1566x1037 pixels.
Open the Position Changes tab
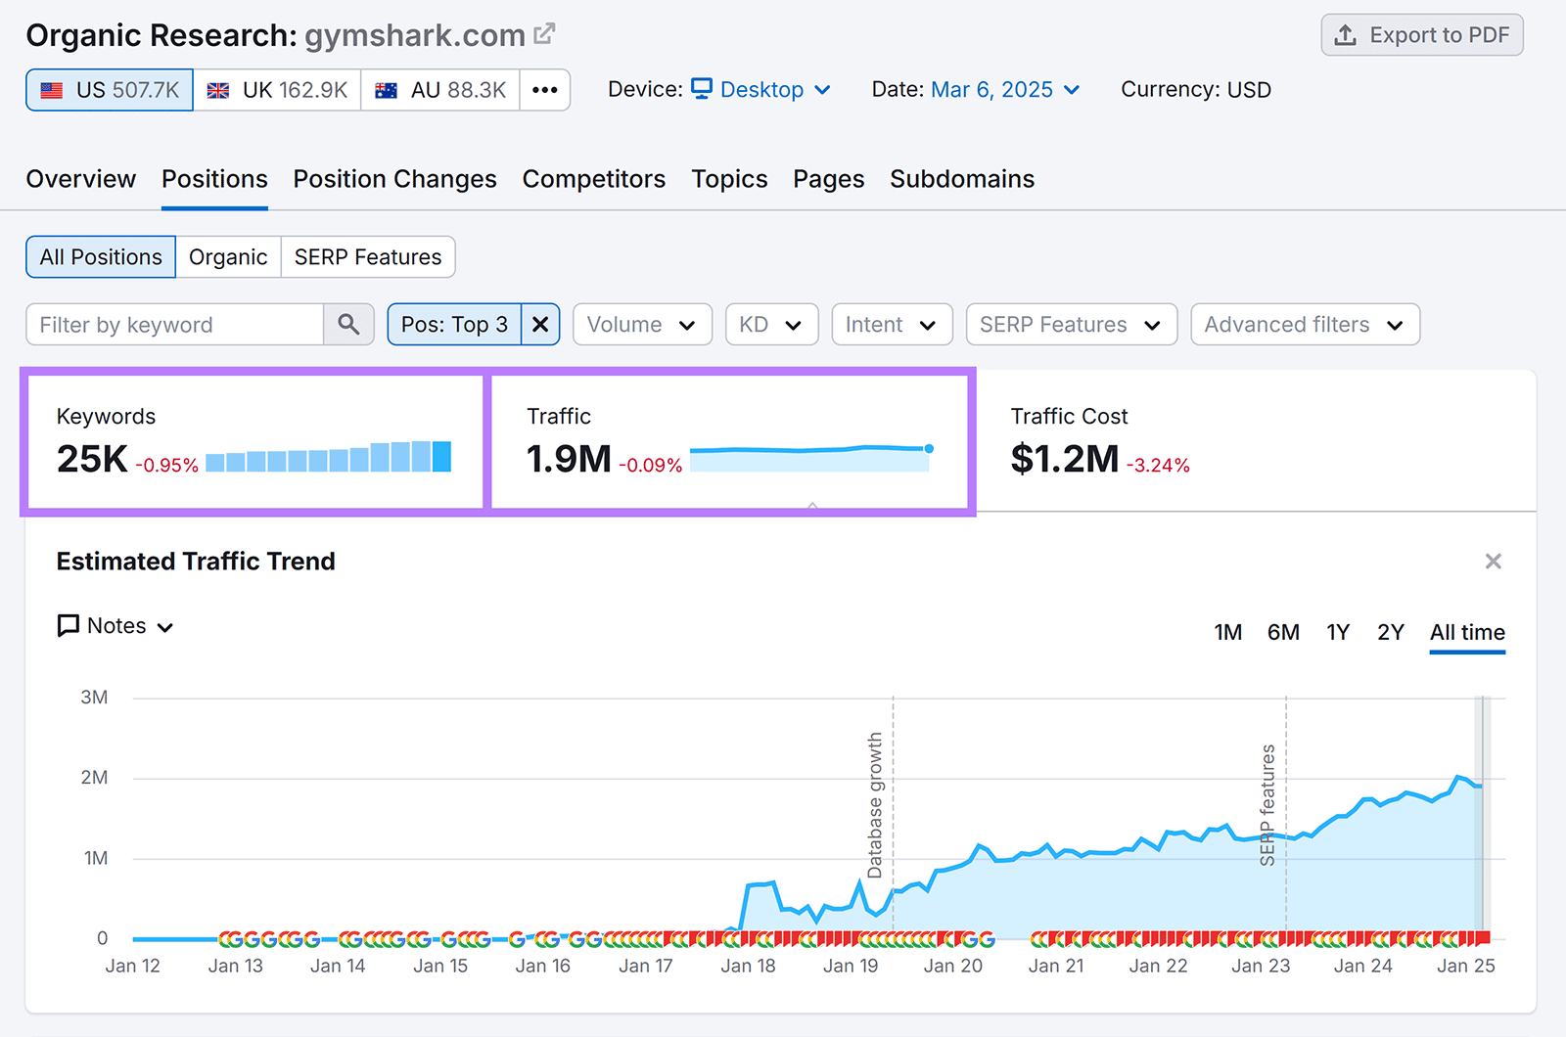(x=393, y=179)
